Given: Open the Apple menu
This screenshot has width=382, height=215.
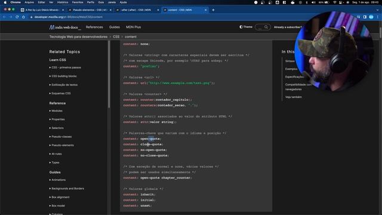Looking at the screenshot, I should click(x=5, y=2).
